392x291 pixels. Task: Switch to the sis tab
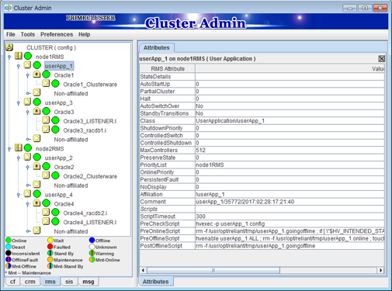[x=69, y=282]
